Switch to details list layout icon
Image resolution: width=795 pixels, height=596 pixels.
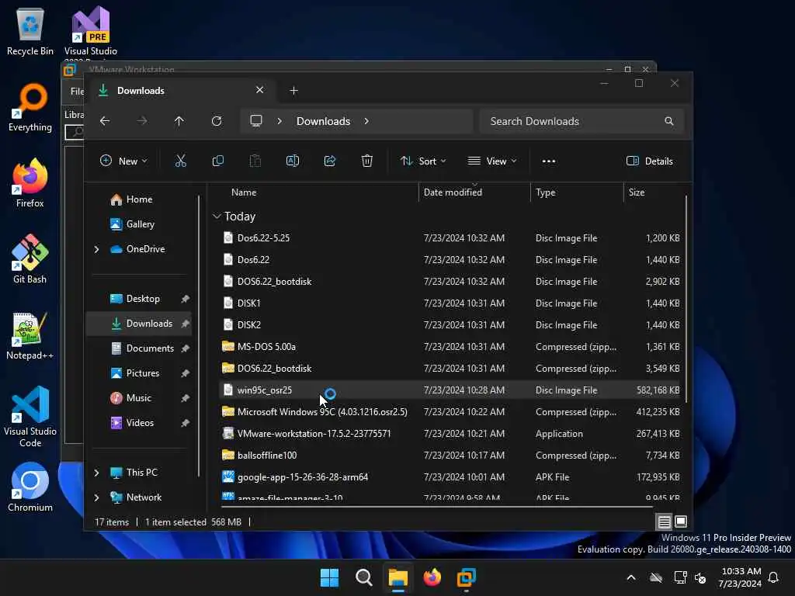point(665,521)
